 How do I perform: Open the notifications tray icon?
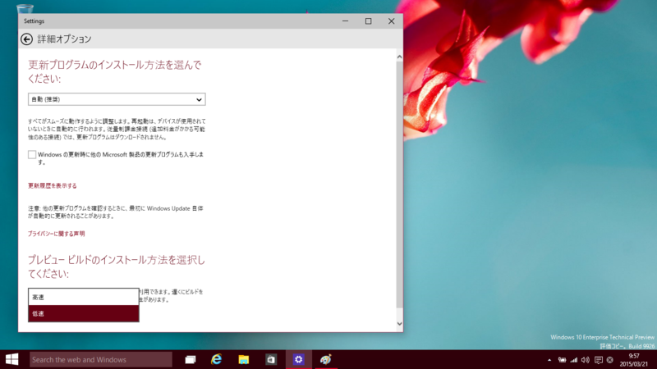(599, 360)
